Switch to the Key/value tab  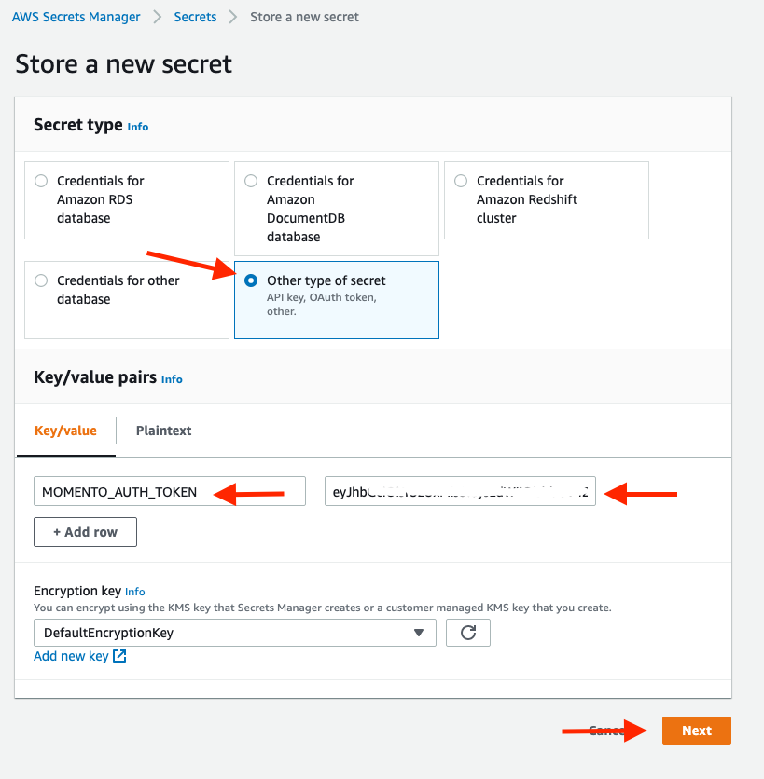[65, 430]
